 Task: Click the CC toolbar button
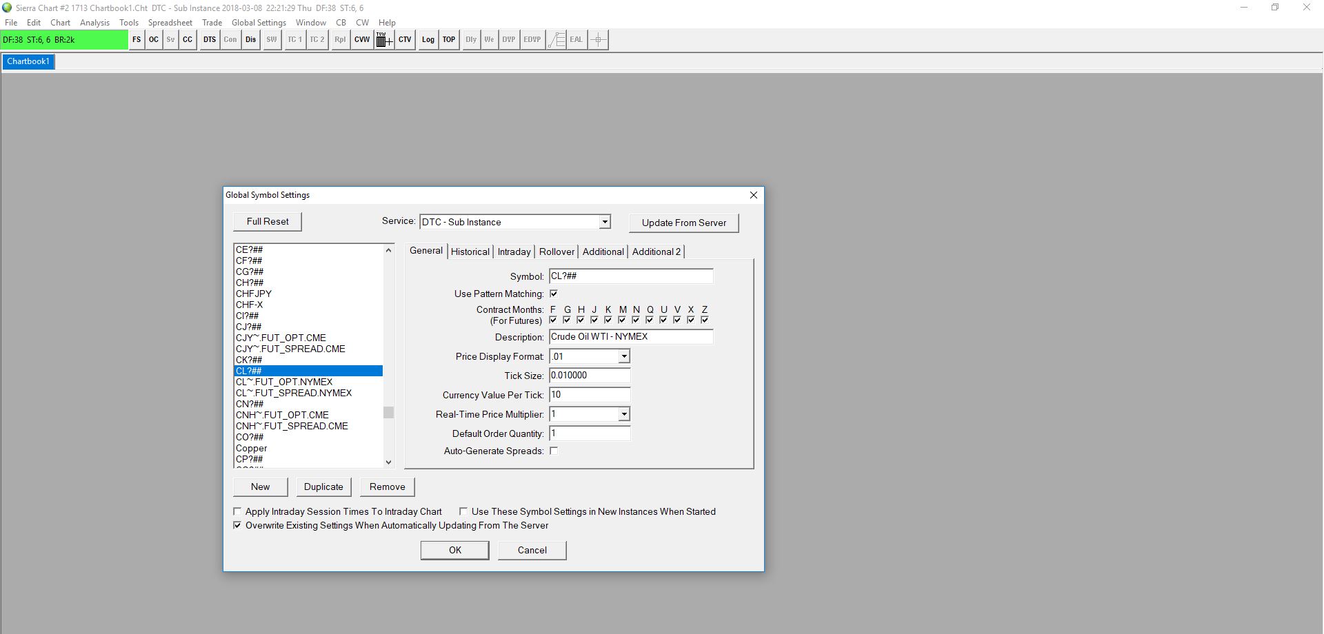pos(188,40)
